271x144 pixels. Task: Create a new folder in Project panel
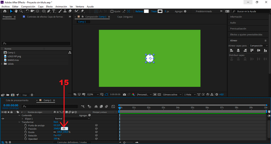pos(7,95)
